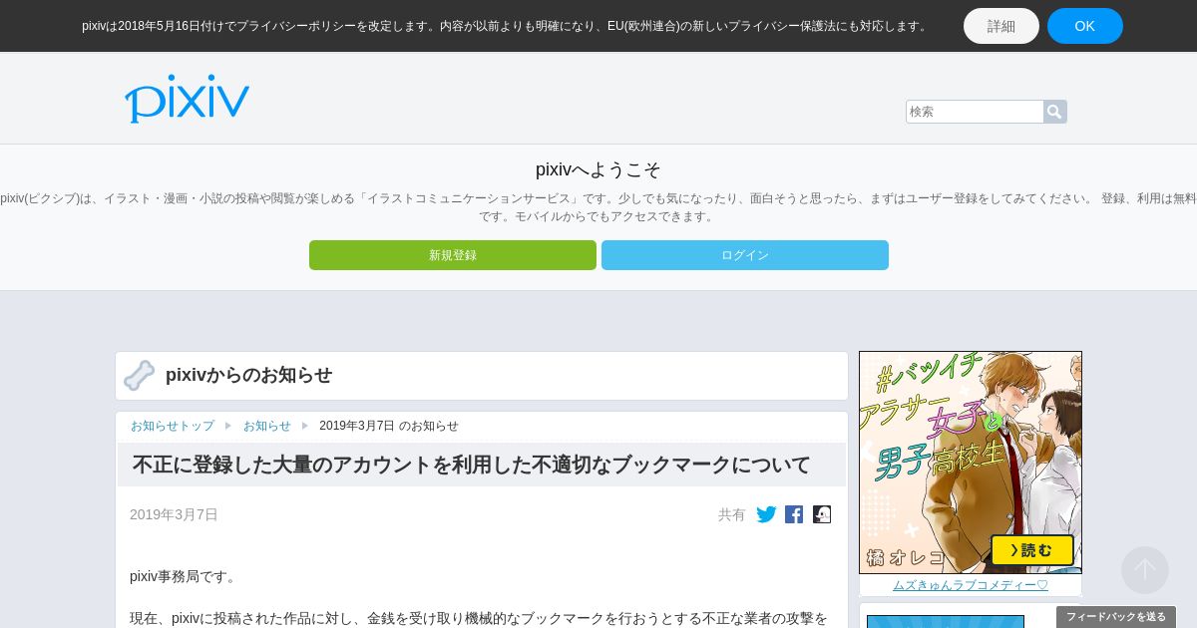Share the announcement on Twitter
Viewport: 1197px width, 628px height.
[766, 514]
